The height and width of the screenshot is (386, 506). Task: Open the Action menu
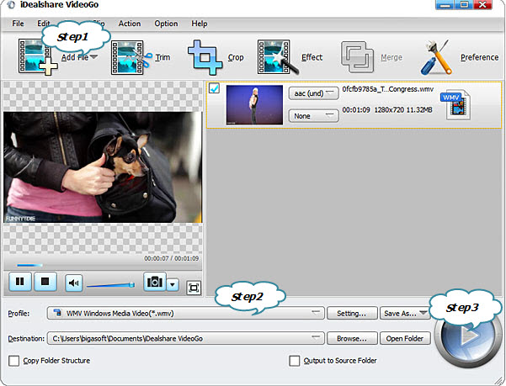tap(130, 24)
